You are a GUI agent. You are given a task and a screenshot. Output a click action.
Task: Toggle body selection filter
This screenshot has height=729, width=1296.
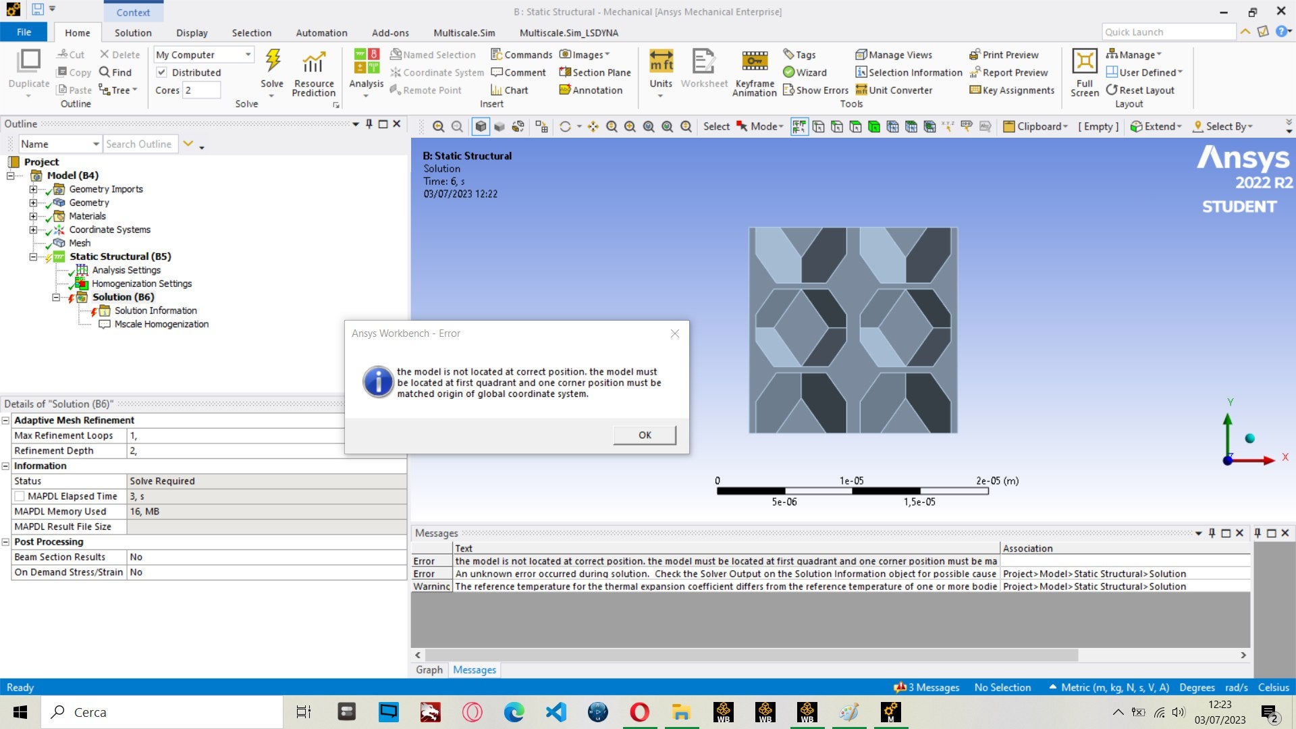874,126
